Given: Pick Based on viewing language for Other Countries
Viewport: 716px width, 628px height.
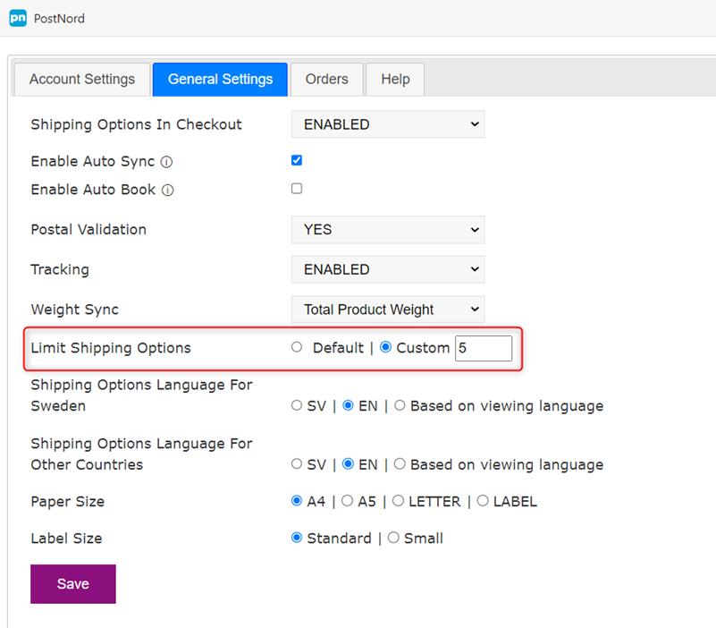Looking at the screenshot, I should (400, 464).
